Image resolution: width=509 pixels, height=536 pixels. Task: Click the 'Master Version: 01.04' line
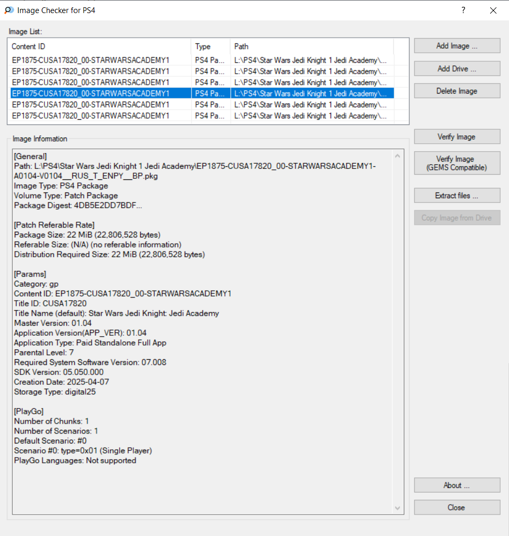pyautogui.click(x=53, y=323)
